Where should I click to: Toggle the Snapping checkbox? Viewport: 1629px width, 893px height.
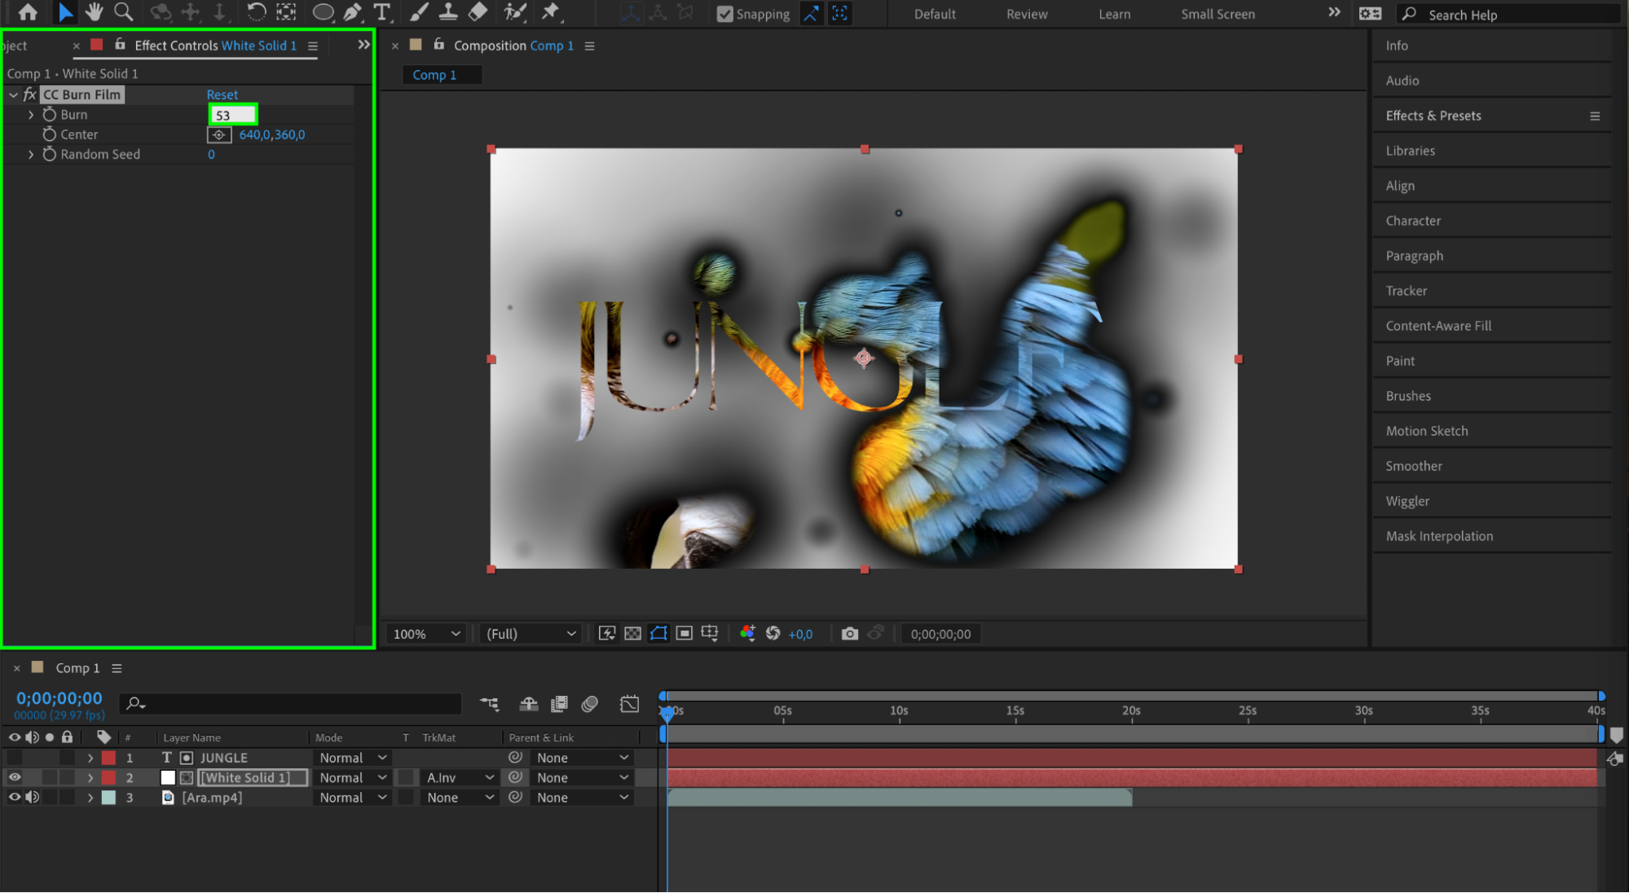point(724,14)
